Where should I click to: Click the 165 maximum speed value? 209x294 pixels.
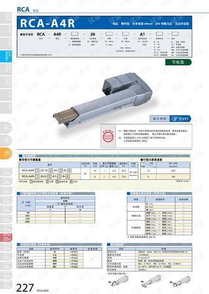[x=173, y=176]
